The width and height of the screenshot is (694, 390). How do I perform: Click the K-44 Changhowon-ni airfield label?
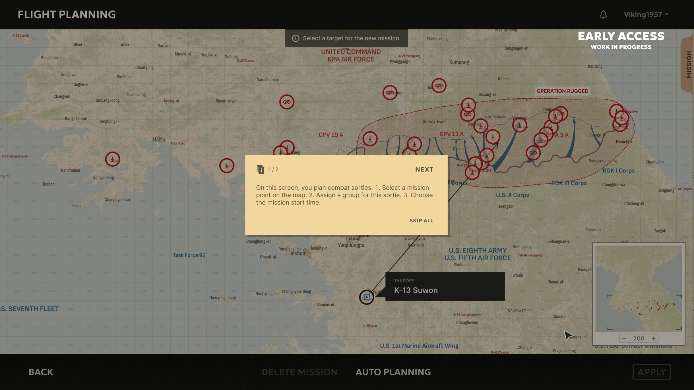tap(467, 314)
